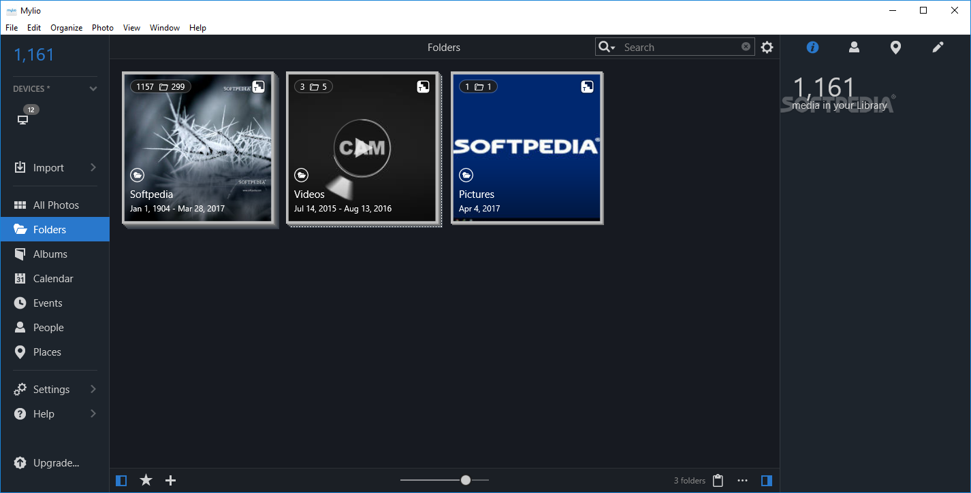
Task: Expand the Import submenu arrow
Action: pyautogui.click(x=93, y=167)
